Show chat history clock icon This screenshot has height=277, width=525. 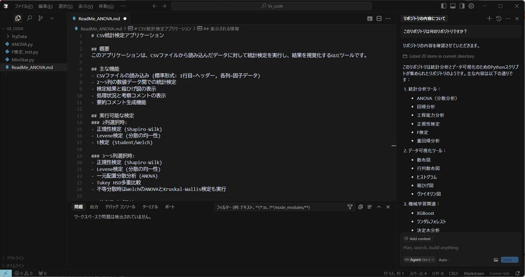pos(498,18)
